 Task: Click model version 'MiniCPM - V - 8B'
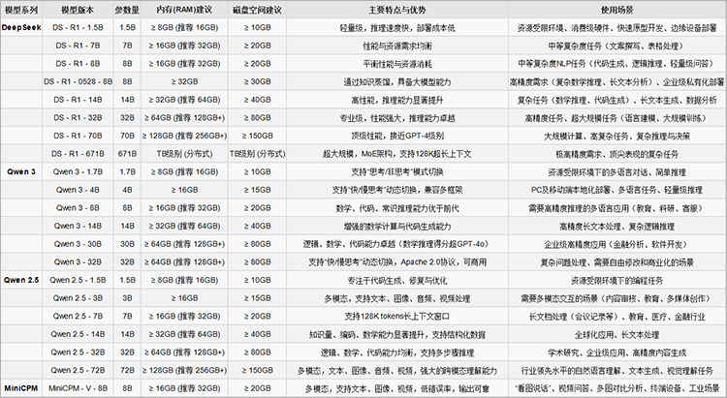tap(78, 388)
